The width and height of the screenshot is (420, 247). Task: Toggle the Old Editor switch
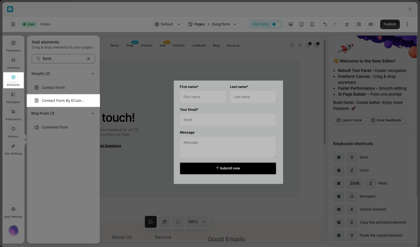point(276,24)
